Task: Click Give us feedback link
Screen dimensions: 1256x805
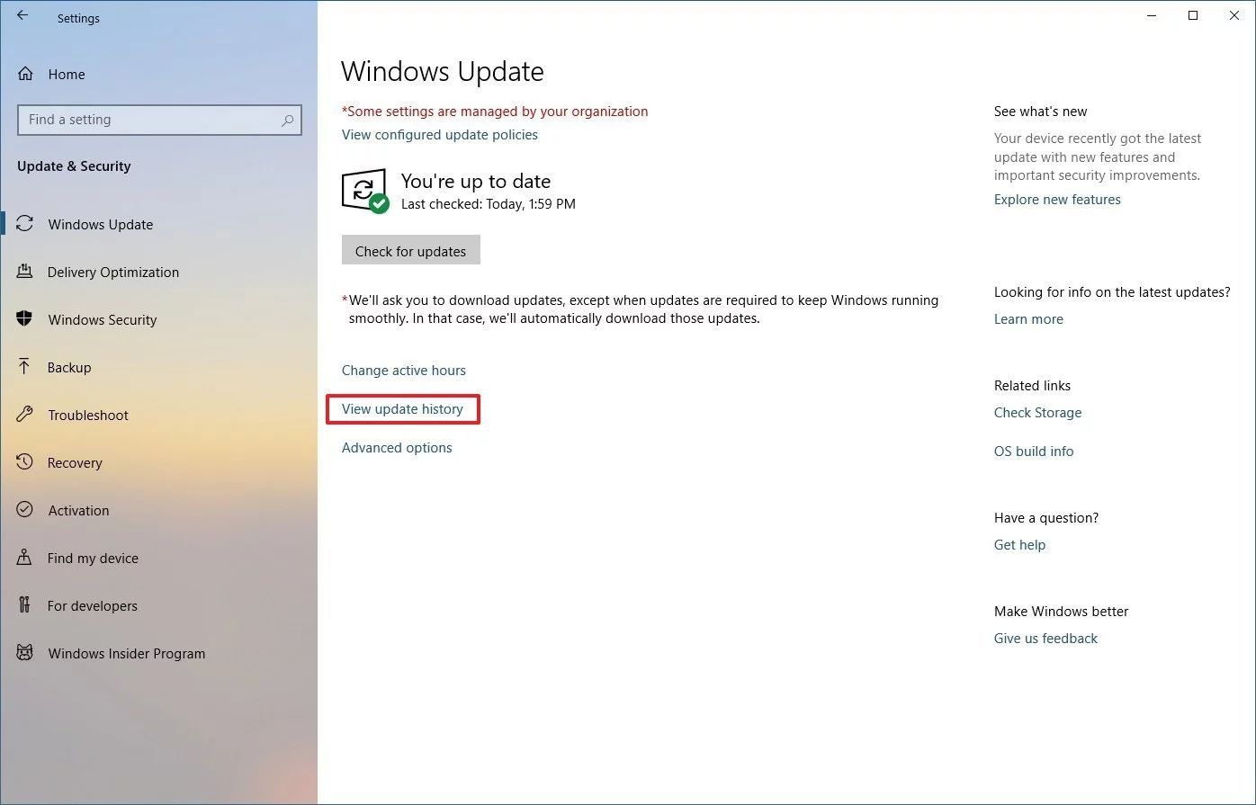Action: [x=1045, y=639]
